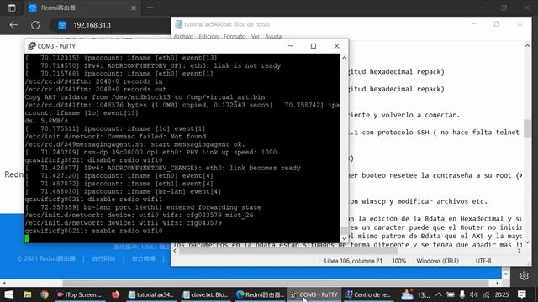Click 'UTF-8' encoding in Notepad status bar
Screen dimensions: 538x302
tap(483, 261)
